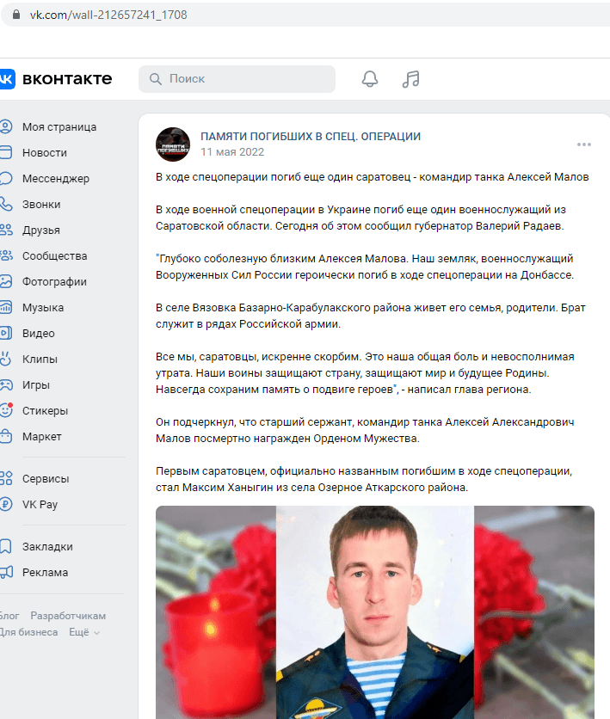This screenshot has width=610, height=719.
Task: Open the music player note icon
Action: 411,79
